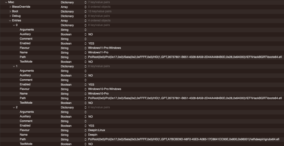
Task: Open stepper on entry 1 Enabled row
Action: tap(85, 85)
